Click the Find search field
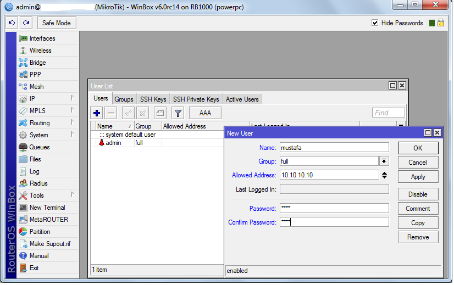454x285 pixels. point(388,113)
